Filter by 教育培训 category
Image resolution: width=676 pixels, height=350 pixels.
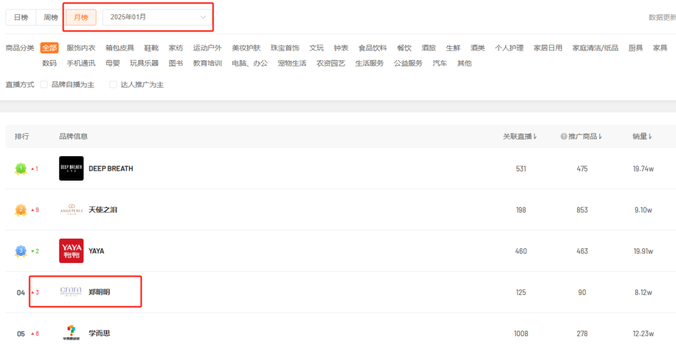tap(207, 63)
